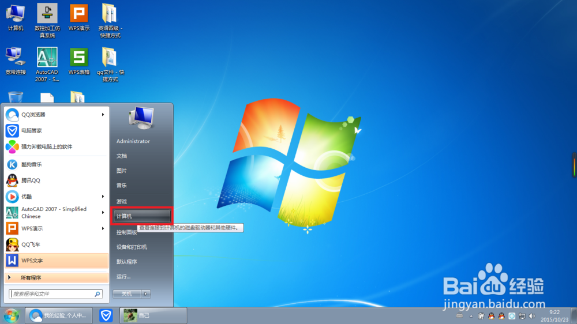Show 所有程序 list
The height and width of the screenshot is (324, 577).
coord(57,278)
